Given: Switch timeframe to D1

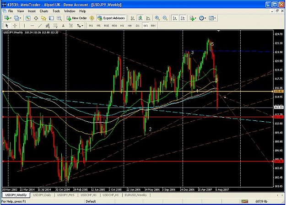Looking at the screenshot, I should point(138,26).
